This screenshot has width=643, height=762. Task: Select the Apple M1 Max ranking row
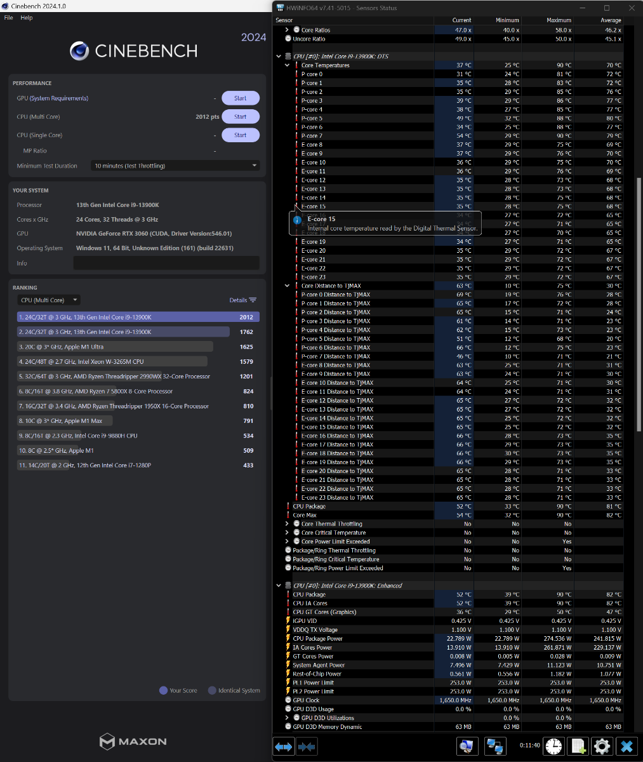click(x=138, y=421)
